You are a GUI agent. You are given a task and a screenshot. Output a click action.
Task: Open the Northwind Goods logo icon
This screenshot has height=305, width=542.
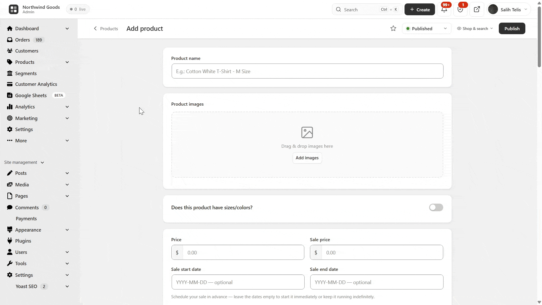click(14, 9)
